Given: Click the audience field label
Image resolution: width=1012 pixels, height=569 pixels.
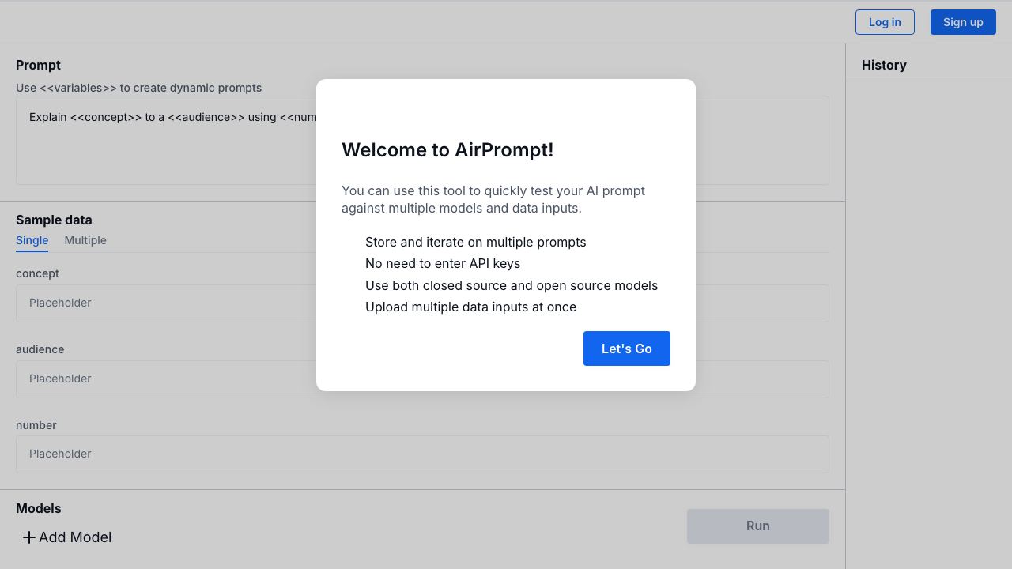Looking at the screenshot, I should (40, 349).
